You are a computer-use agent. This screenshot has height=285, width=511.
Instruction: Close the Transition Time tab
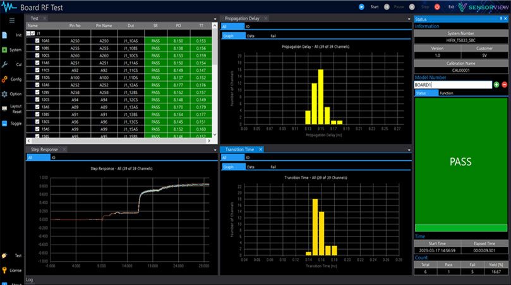[261, 149]
